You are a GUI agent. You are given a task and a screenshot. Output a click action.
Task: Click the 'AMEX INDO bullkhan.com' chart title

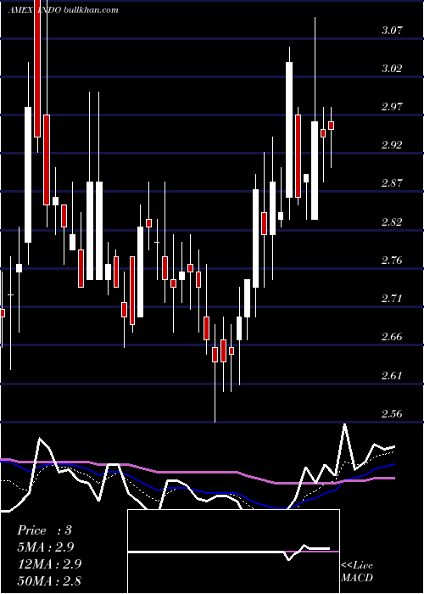tap(64, 10)
